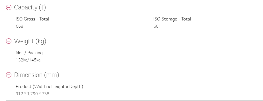Image resolution: width=263 pixels, height=101 pixels.
Task: Click the 132kg net weight figure
Action: point(21,60)
